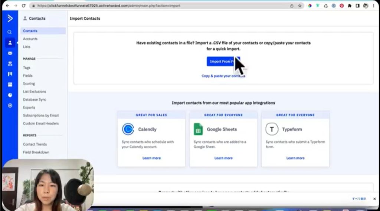Open Campaigns via the envelope icon

point(10,53)
